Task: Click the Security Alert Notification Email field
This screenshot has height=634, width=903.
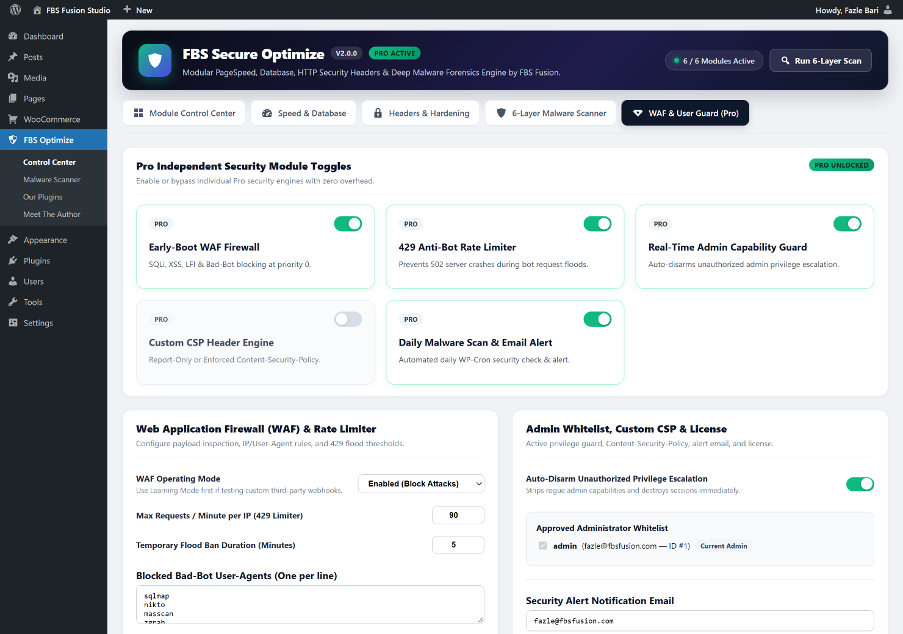Action: (x=700, y=621)
